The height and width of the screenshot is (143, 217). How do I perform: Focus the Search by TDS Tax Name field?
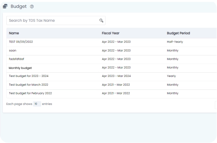pos(56,20)
